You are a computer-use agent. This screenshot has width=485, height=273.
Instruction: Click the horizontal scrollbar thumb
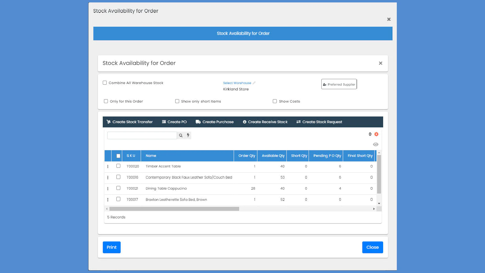tap(174, 209)
